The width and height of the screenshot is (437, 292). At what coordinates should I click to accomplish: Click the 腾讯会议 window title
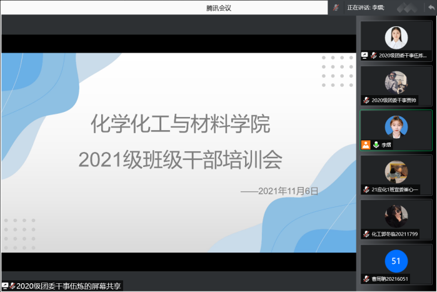(218, 8)
